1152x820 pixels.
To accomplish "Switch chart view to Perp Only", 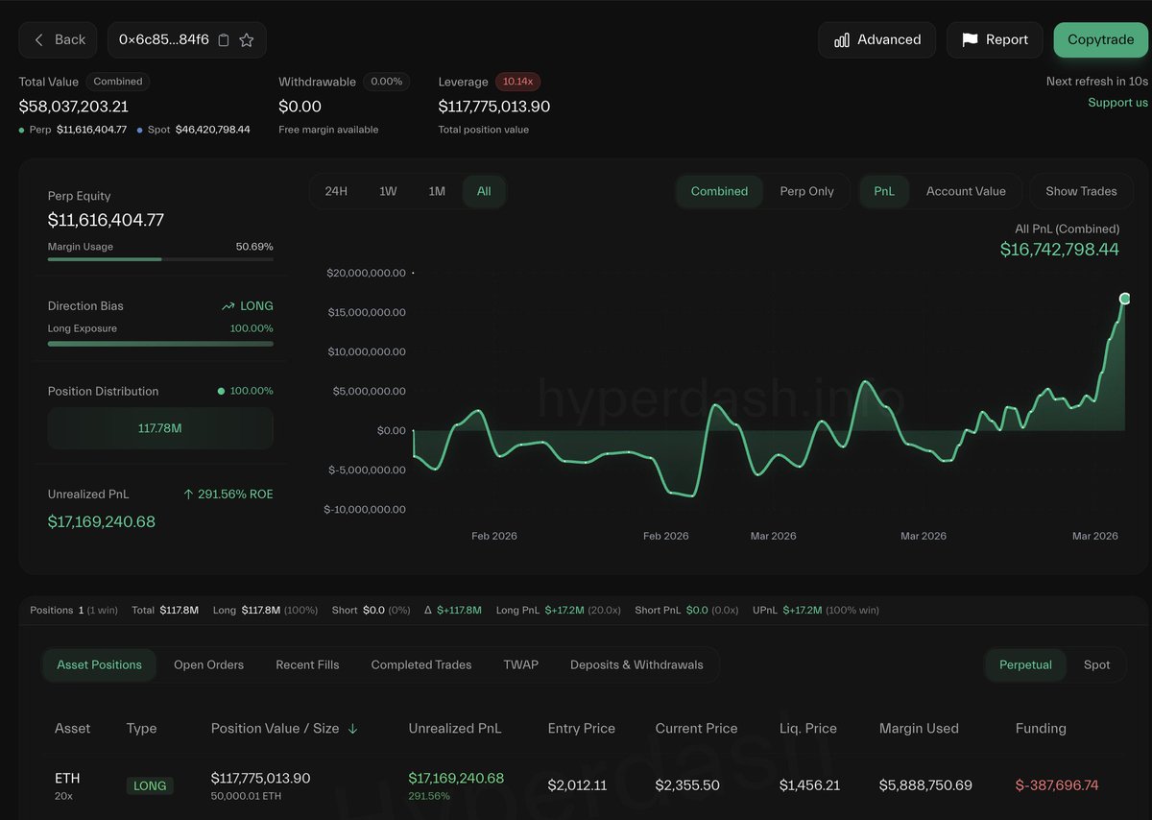I will [807, 191].
